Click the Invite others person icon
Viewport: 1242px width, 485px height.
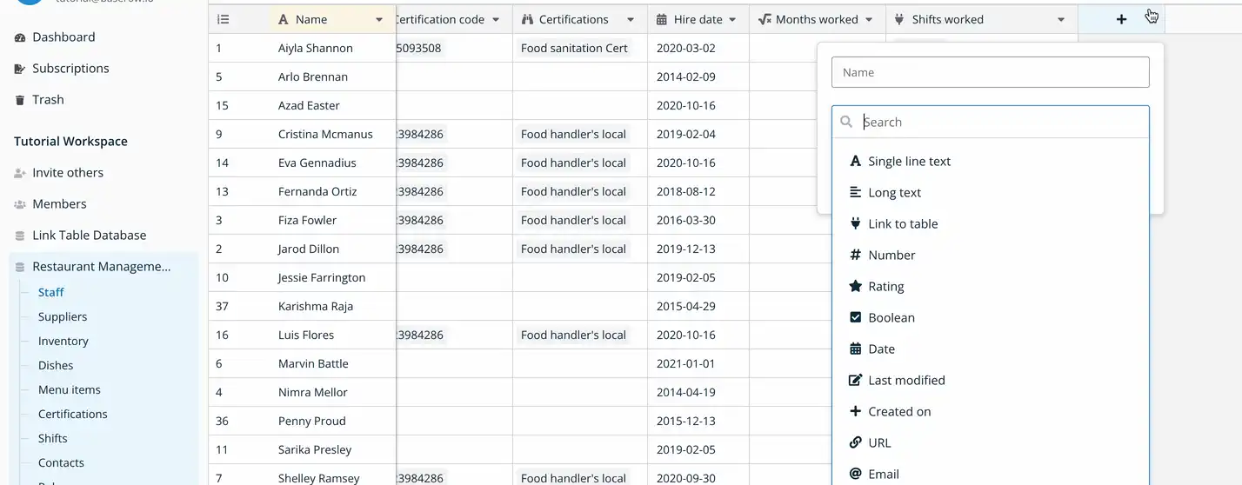[x=20, y=173]
